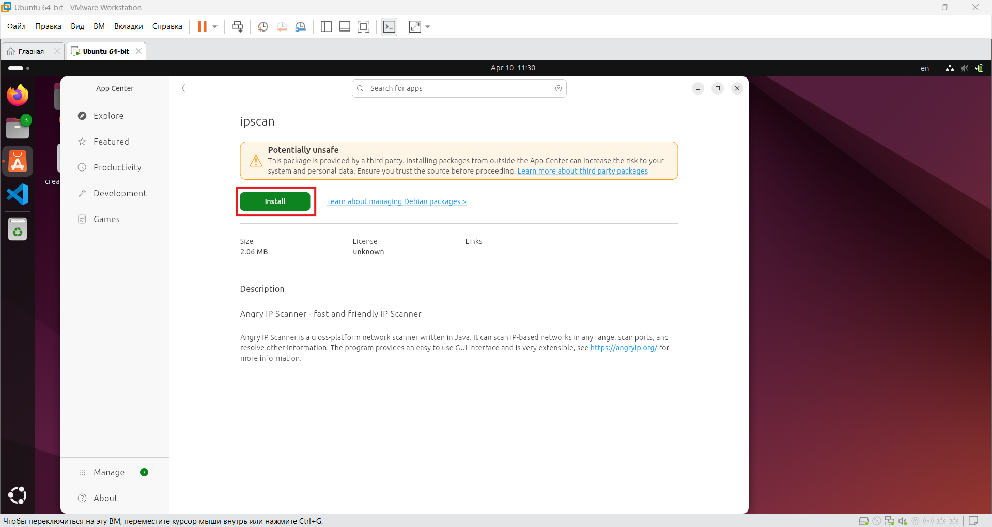The image size is (992, 527).
Task: Expand the pause VM dropdown arrow
Action: pyautogui.click(x=215, y=27)
